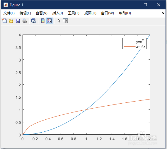Click the y-axis tick label 1.5
Screen dimensions: 167x149
click(x=18, y=97)
